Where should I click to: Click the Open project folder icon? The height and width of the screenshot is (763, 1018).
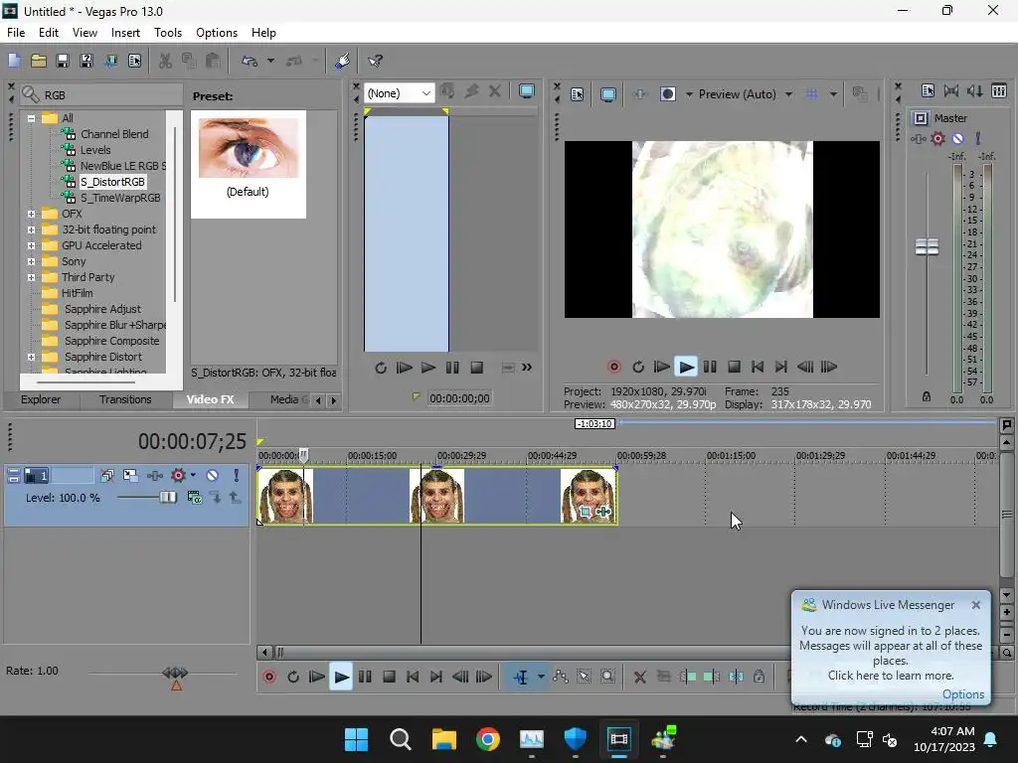[39, 61]
